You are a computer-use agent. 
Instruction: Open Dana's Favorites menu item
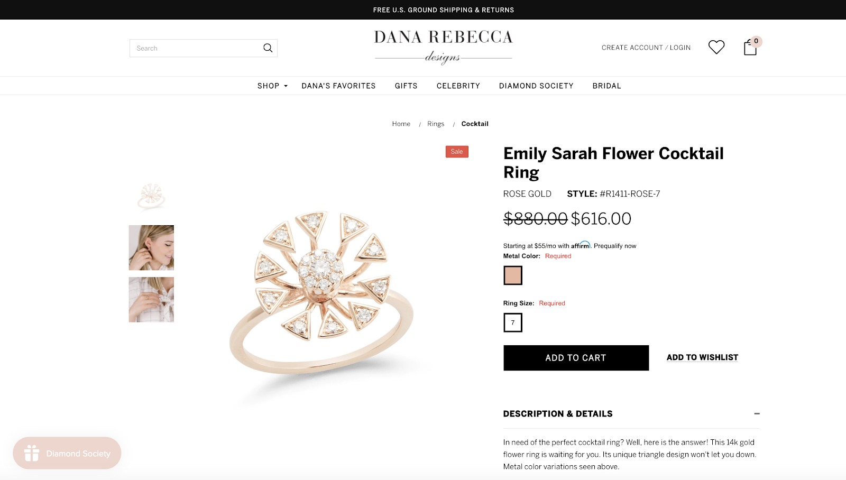point(338,86)
